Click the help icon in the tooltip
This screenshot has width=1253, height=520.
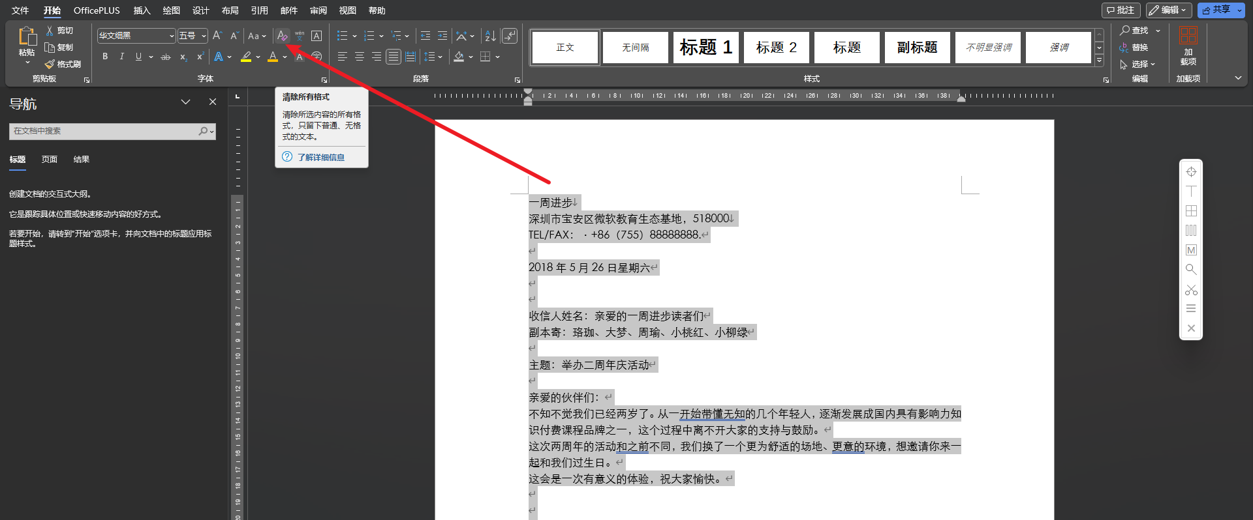click(287, 156)
